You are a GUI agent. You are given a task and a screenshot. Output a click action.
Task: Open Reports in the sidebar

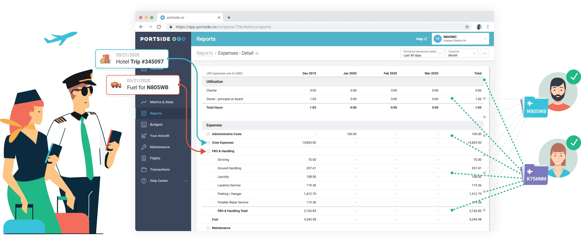pyautogui.click(x=163, y=113)
